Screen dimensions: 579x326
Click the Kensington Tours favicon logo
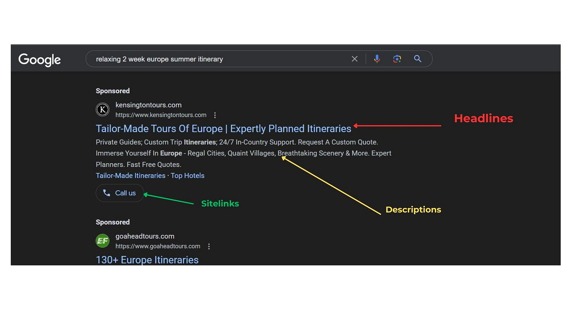coord(103,109)
